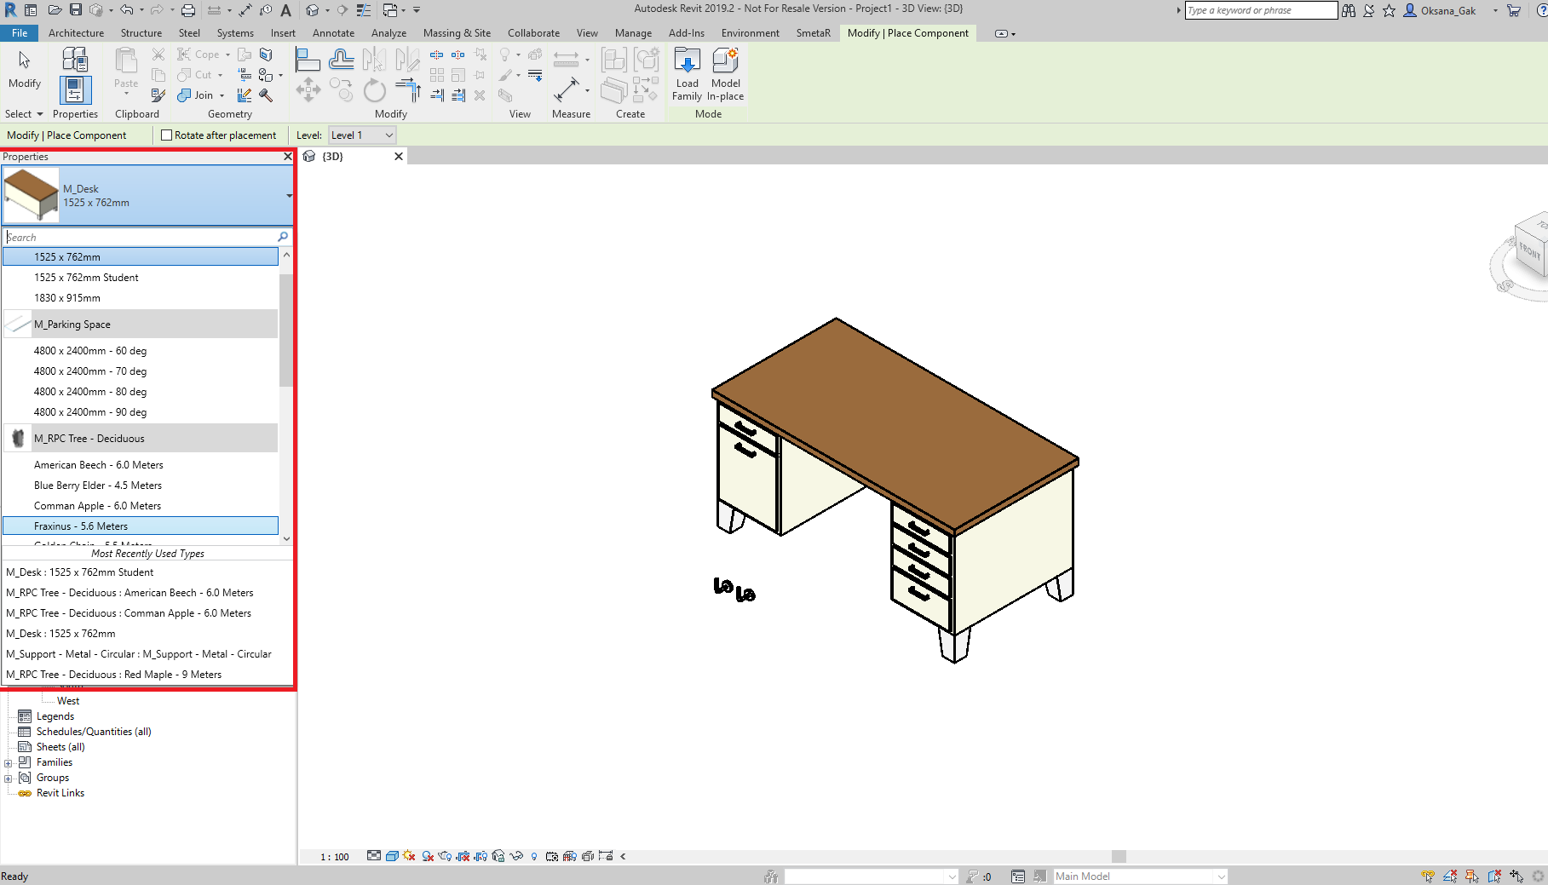Switch to the Annotate ribbon tab
The width and height of the screenshot is (1548, 885).
point(333,33)
